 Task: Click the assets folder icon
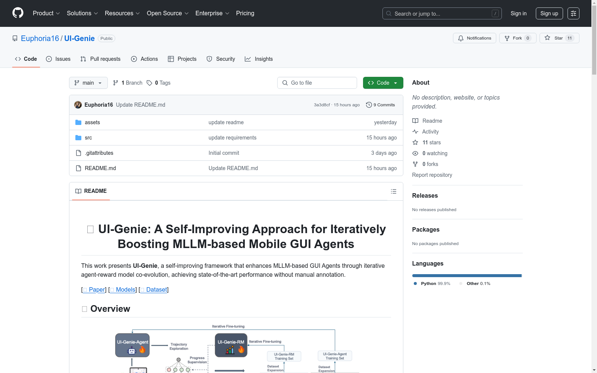pos(78,122)
